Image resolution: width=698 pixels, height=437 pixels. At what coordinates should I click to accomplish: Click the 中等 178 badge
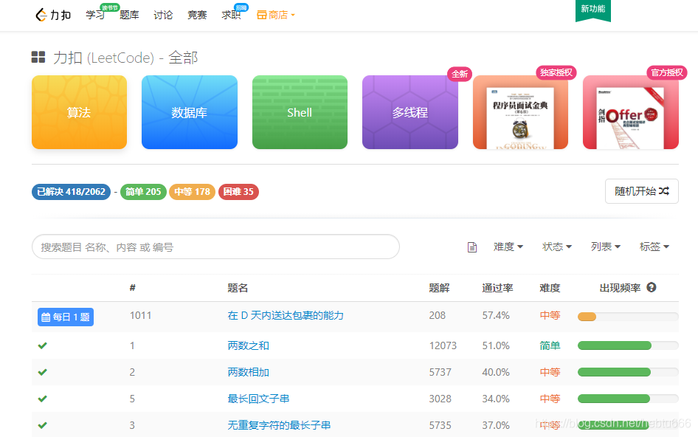tap(193, 192)
